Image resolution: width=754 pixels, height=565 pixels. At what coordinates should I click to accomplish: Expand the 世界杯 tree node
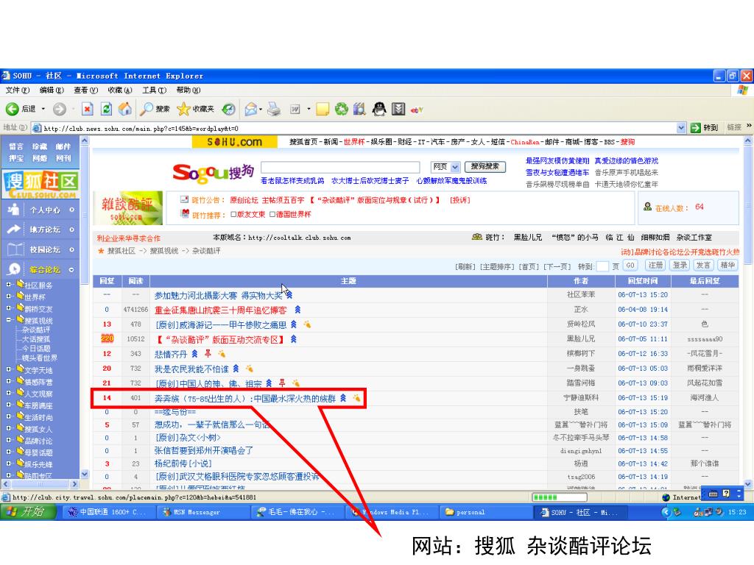tap(8, 296)
